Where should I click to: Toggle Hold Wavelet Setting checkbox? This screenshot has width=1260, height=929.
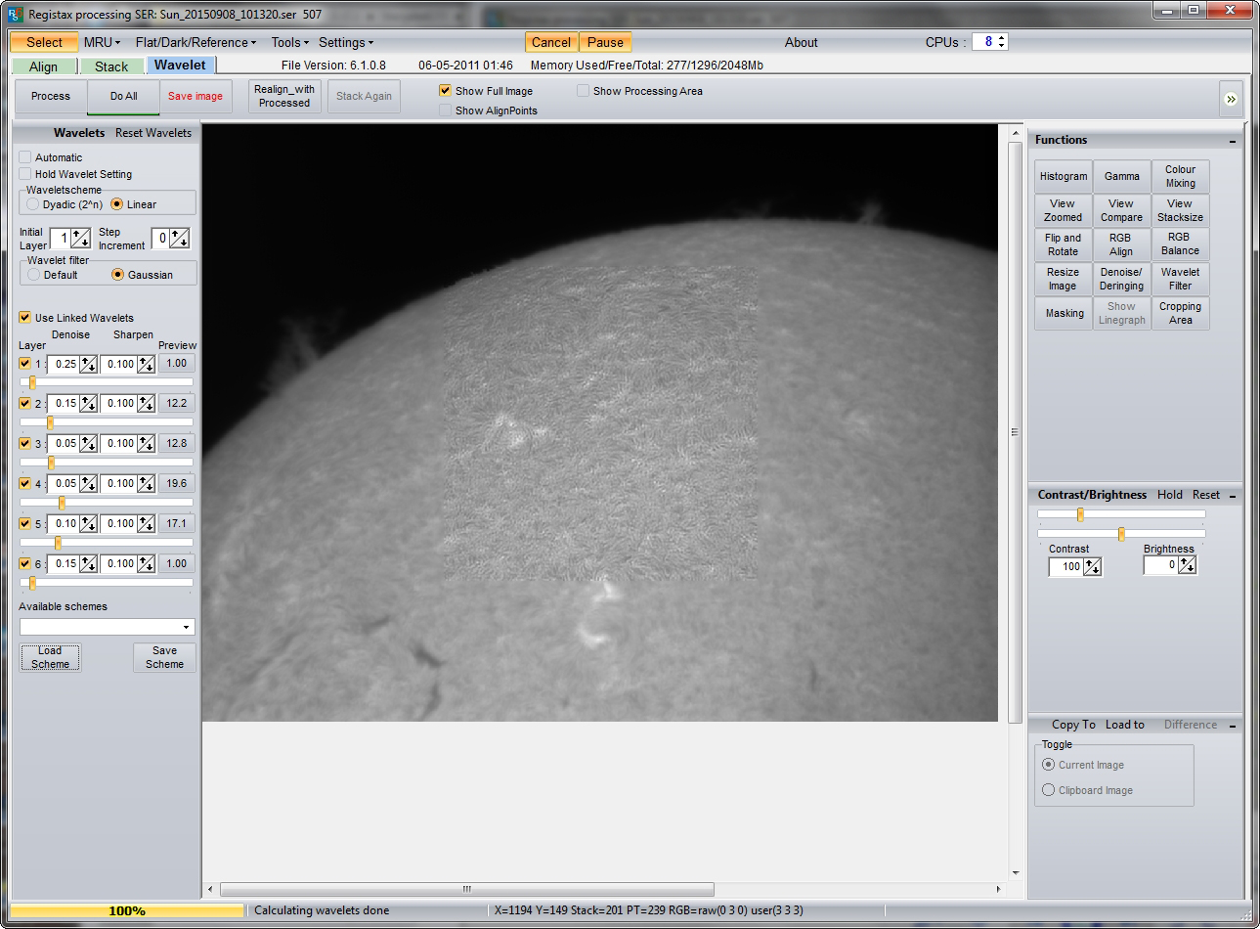pyautogui.click(x=25, y=174)
